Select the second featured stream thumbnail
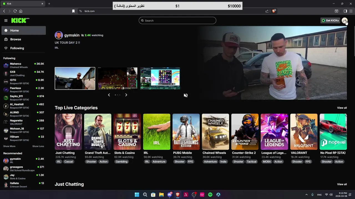 coord(118,78)
